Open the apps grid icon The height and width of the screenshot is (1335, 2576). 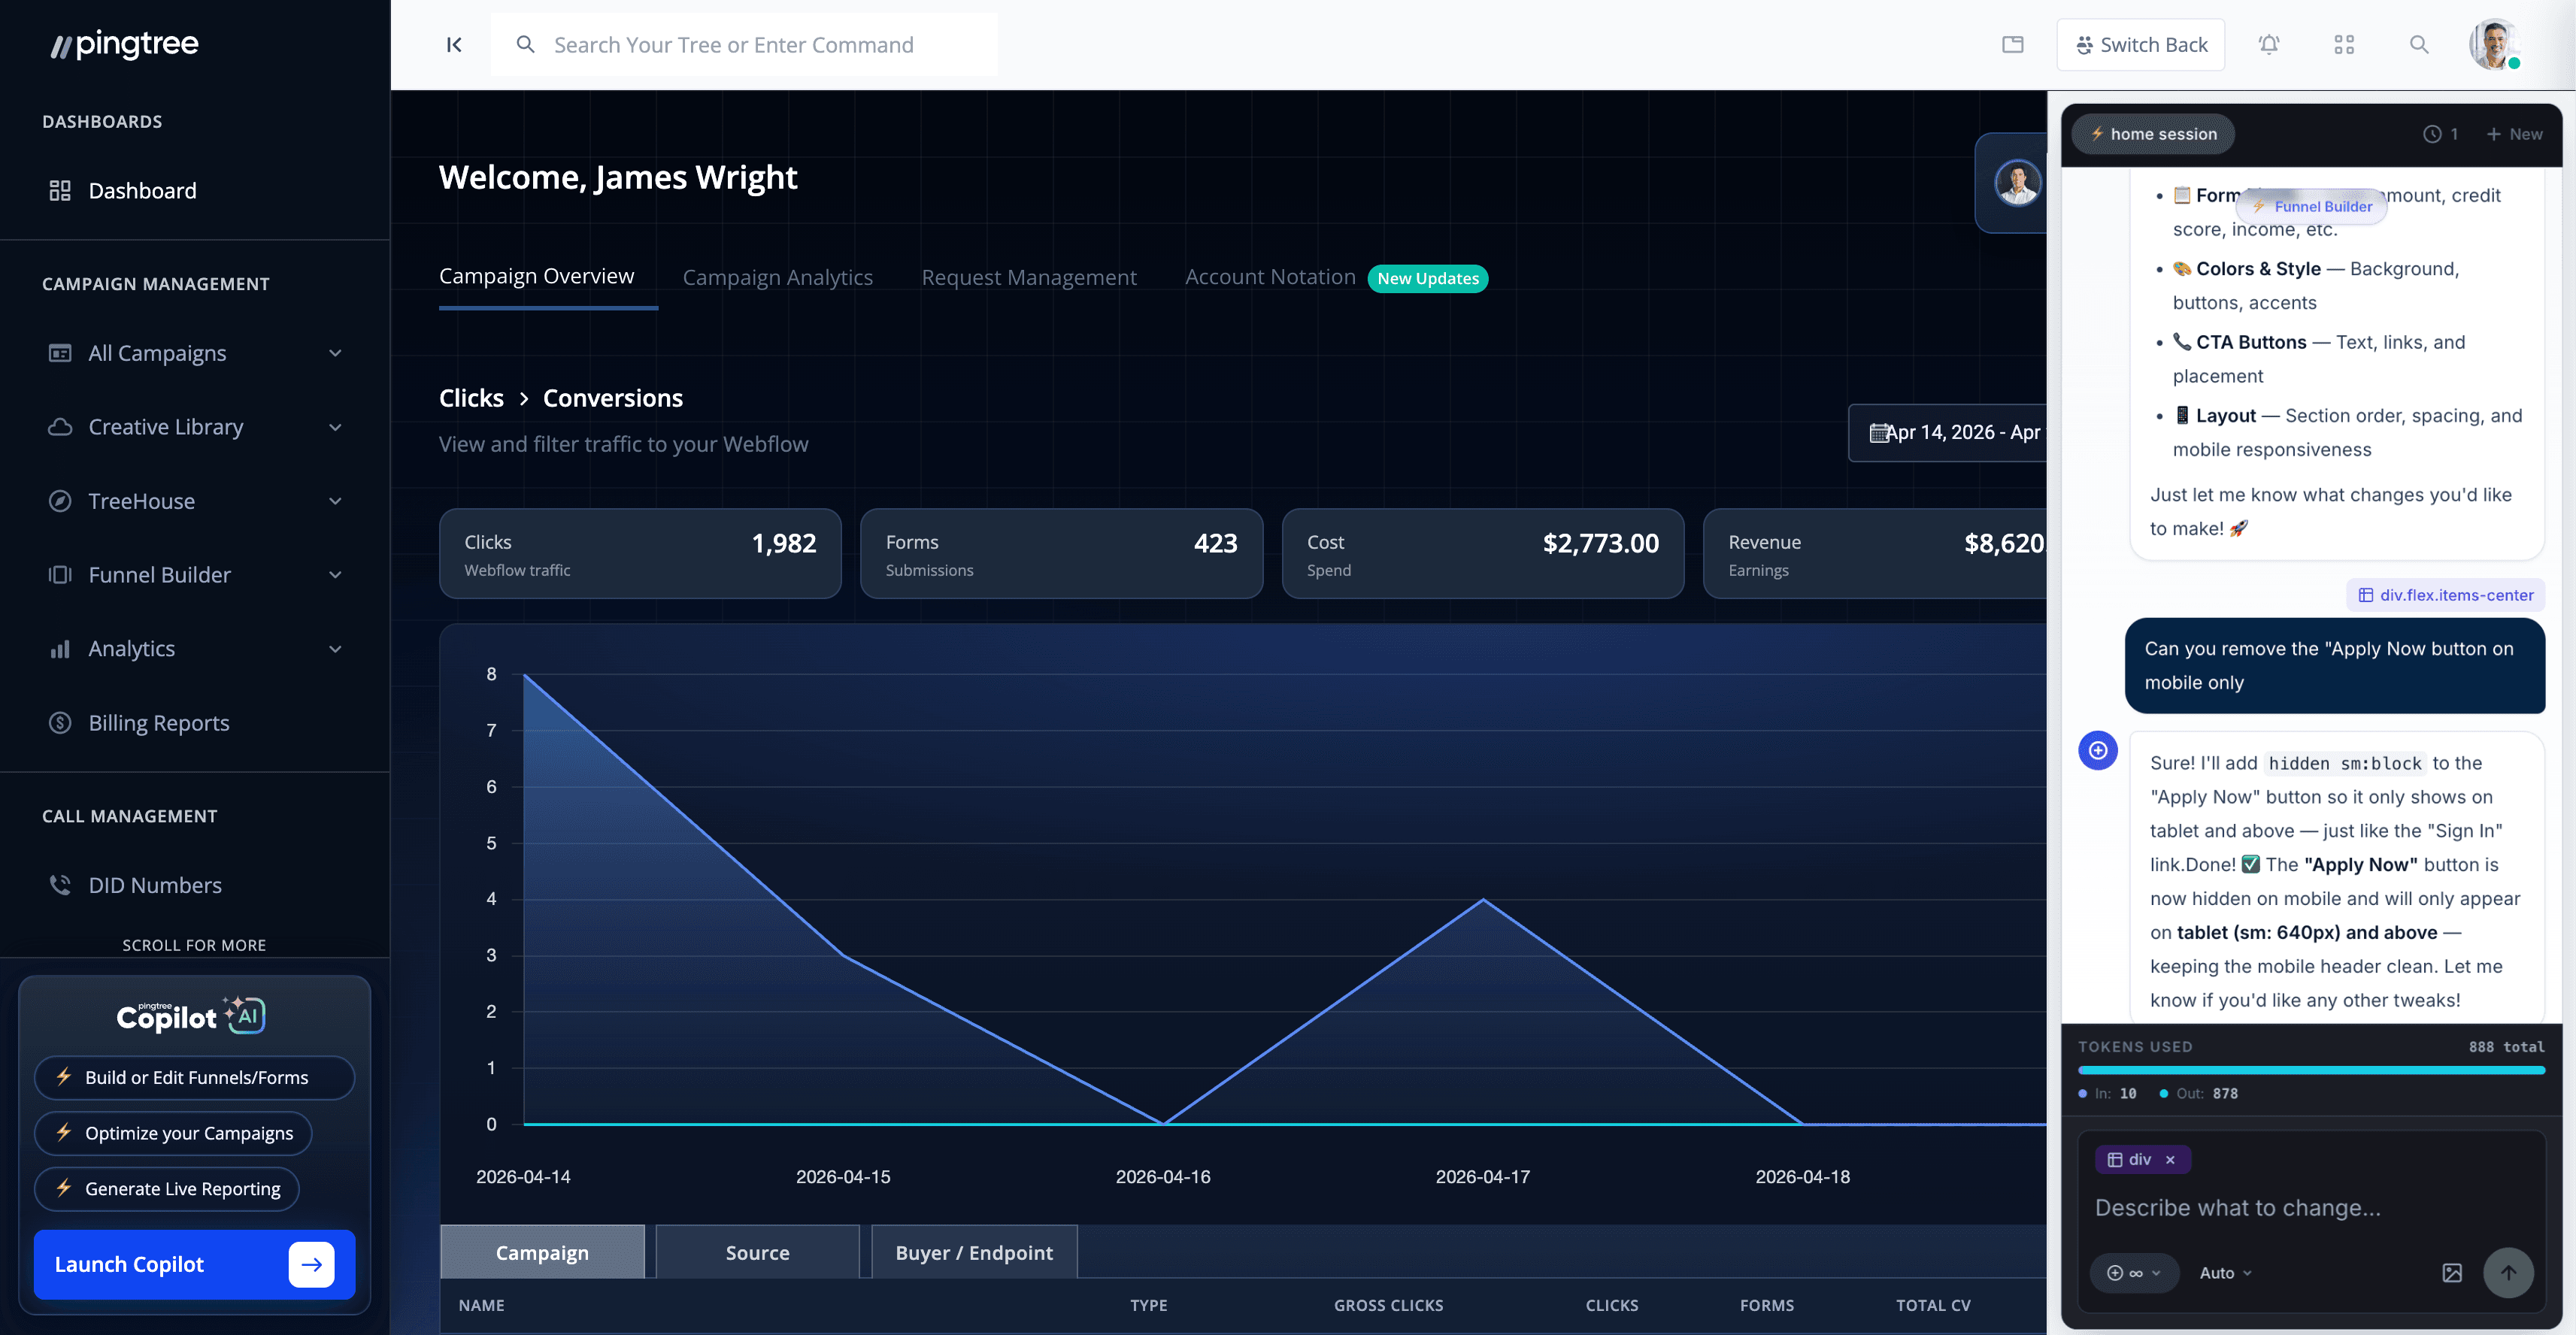point(2344,45)
